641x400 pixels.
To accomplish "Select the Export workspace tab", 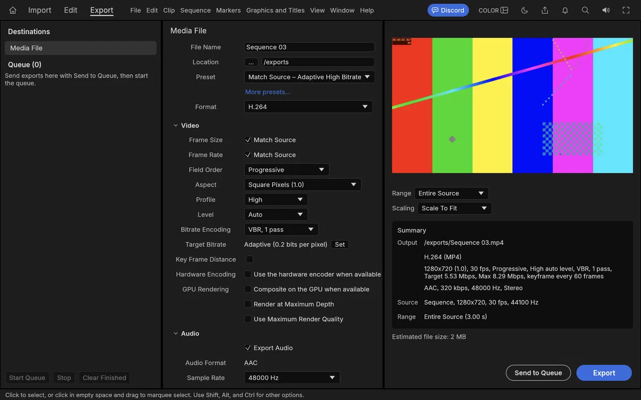I will coord(101,10).
